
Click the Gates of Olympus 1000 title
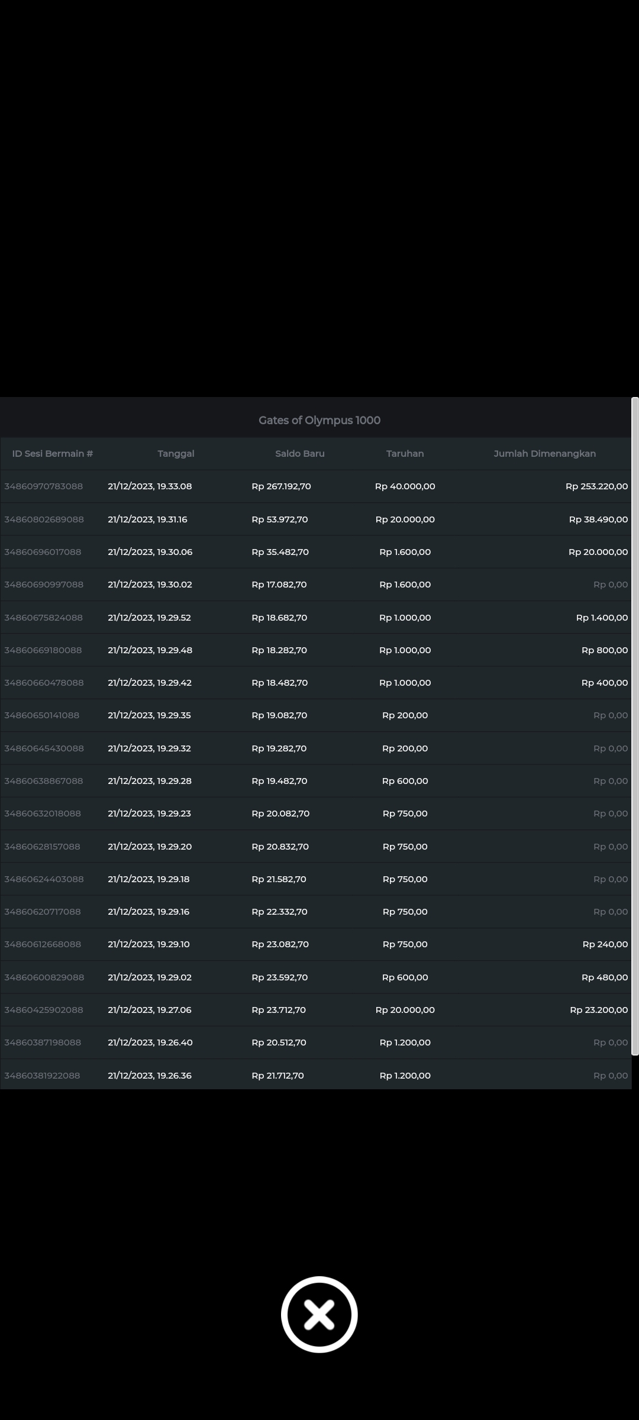click(x=319, y=420)
